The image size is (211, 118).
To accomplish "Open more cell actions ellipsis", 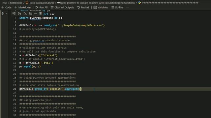I will 36,13.
